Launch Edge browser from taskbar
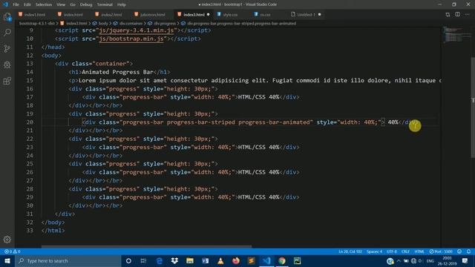475x267 pixels. coord(159,261)
